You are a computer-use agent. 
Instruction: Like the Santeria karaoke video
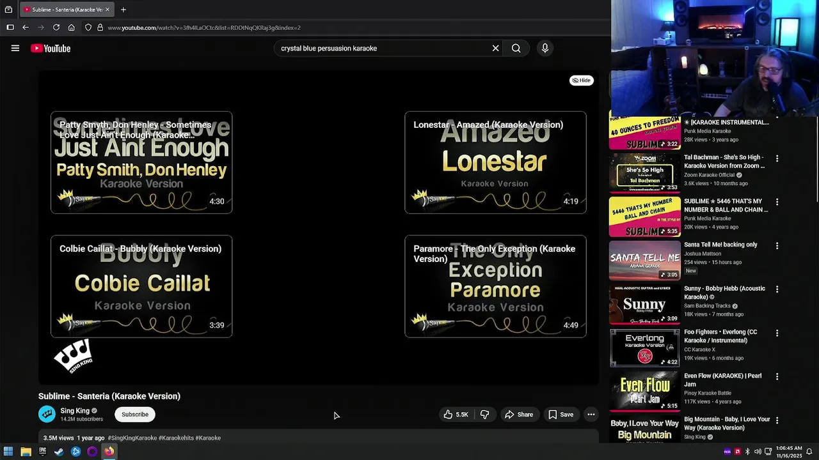(x=456, y=415)
